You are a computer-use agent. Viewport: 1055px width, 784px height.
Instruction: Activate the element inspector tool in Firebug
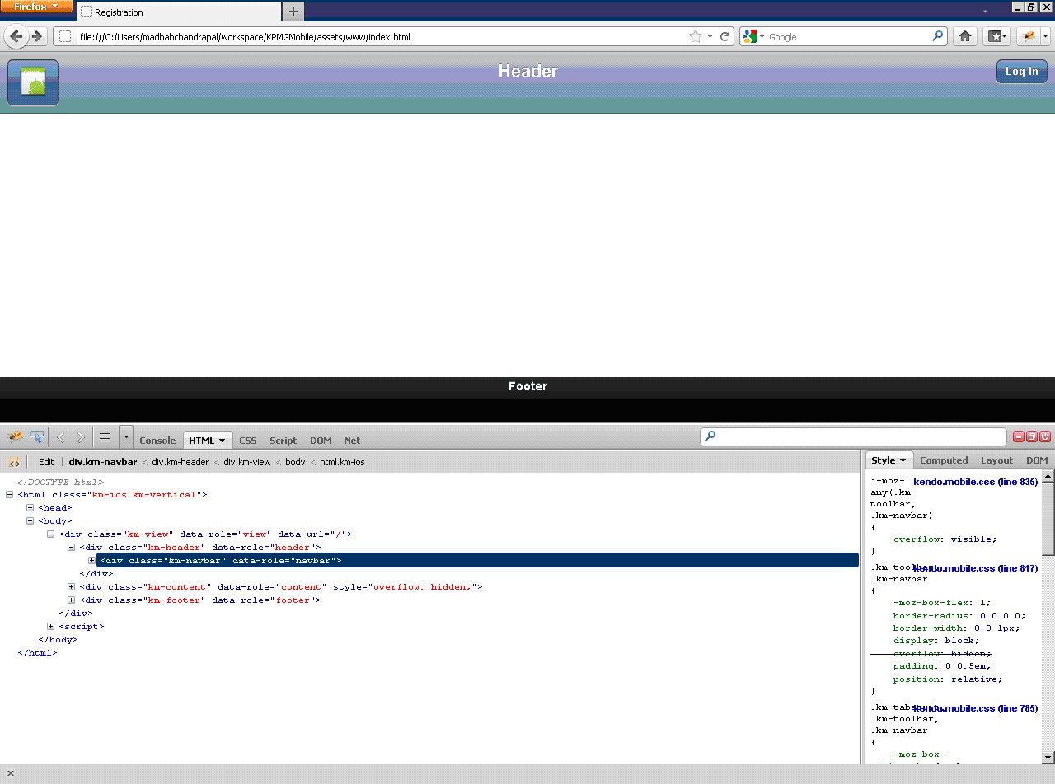tap(37, 437)
